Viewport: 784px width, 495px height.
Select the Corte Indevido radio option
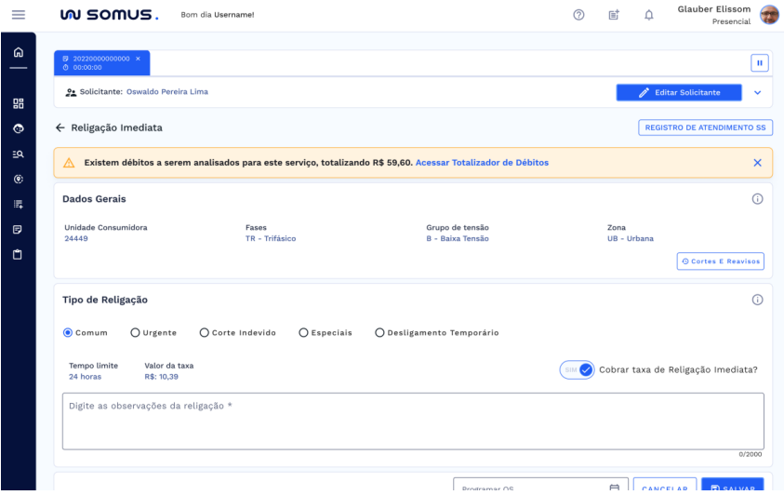(204, 332)
